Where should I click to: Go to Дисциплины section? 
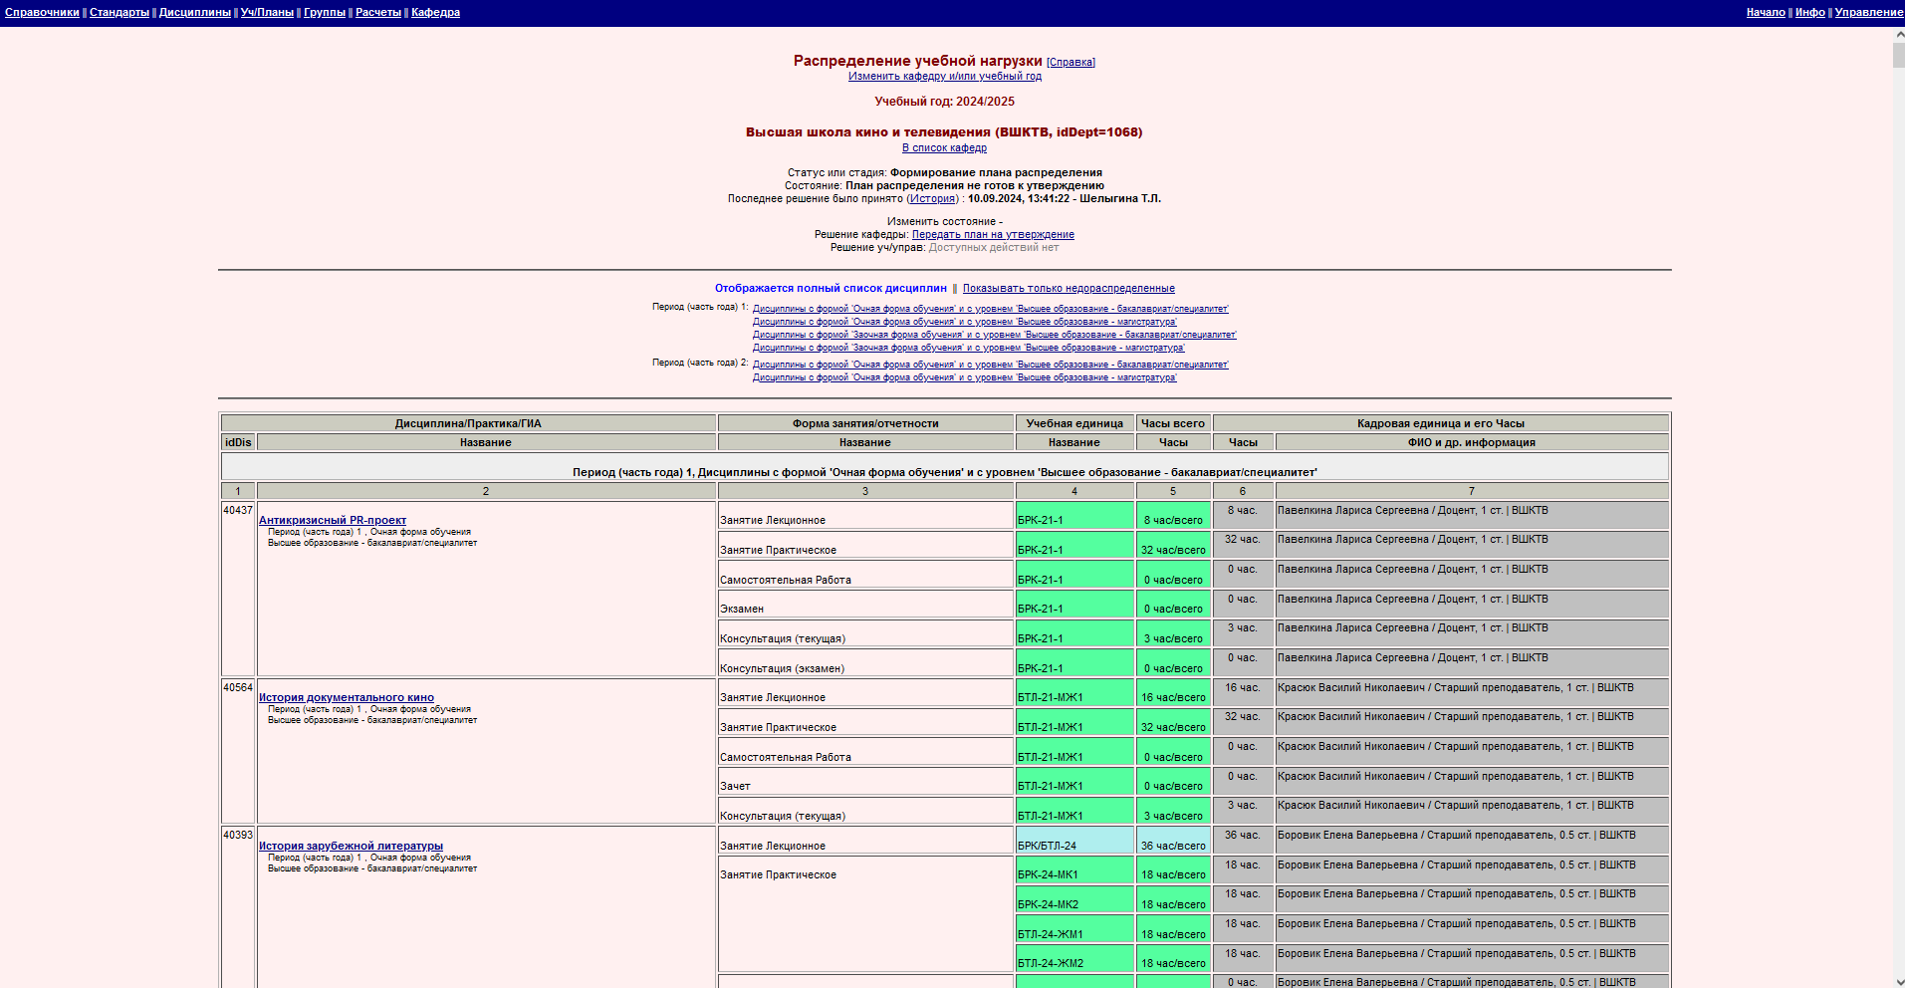click(194, 12)
